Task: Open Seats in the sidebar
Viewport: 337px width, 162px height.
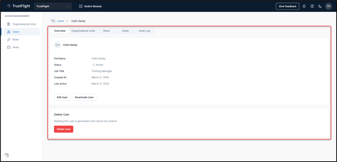Action: [x=15, y=47]
